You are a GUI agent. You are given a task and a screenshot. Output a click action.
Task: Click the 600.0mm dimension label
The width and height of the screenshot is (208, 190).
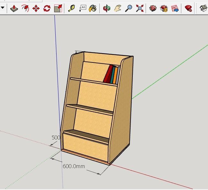point(74,166)
